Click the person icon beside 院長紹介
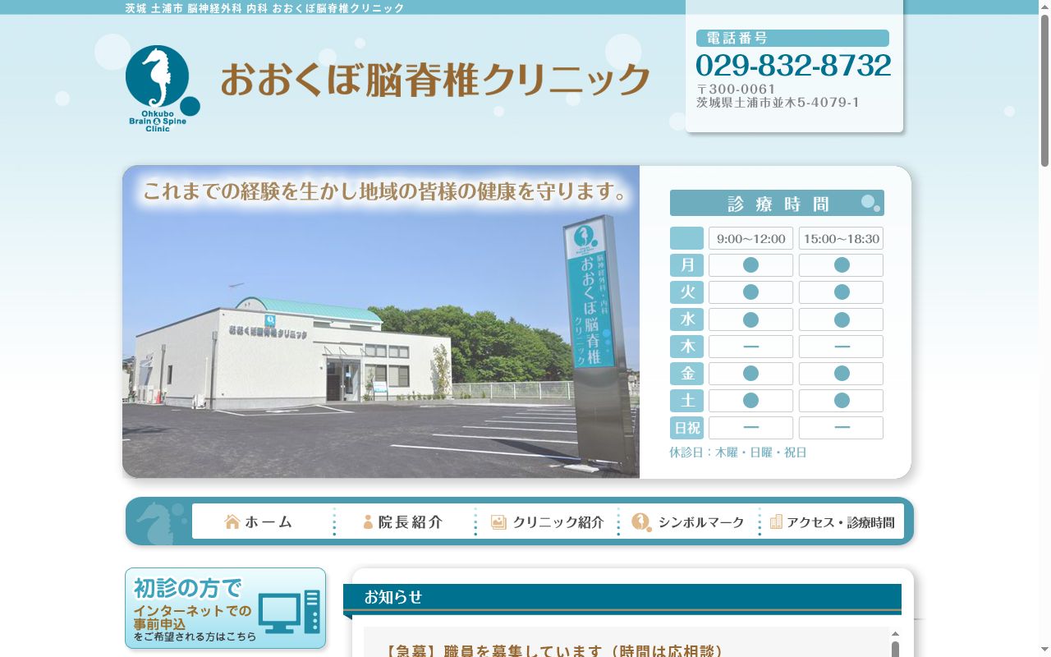The height and width of the screenshot is (657, 1051). tap(368, 521)
